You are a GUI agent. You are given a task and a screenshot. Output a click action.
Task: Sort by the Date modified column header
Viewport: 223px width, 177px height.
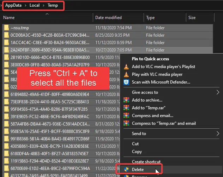click(108, 18)
